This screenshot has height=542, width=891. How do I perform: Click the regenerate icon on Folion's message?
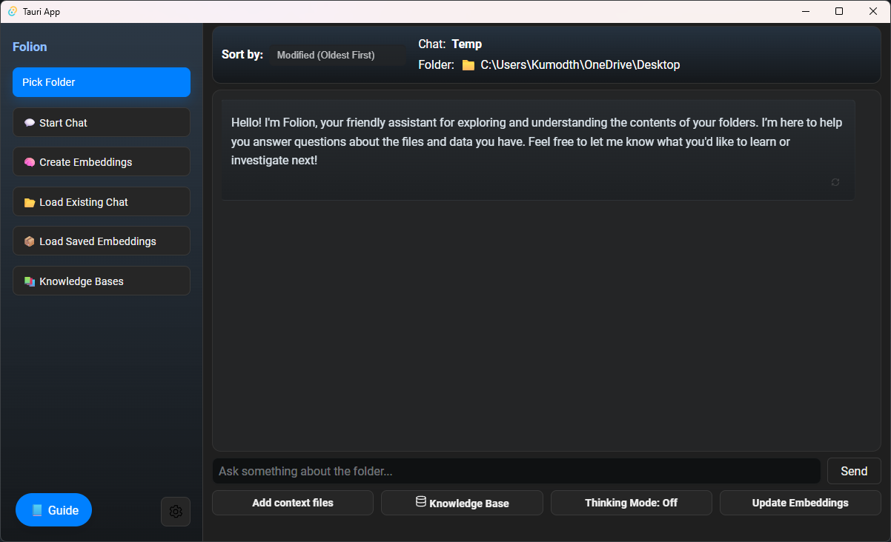835,182
